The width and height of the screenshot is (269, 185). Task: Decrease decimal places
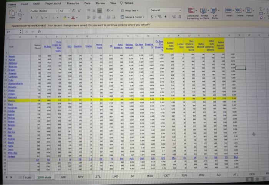click(179, 17)
